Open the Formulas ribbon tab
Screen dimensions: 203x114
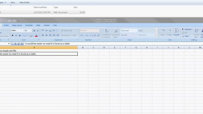29,25
